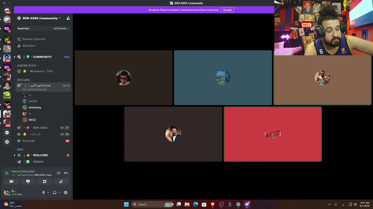Open voice connection quality signal icon
Viewport: 373px width, 209px height.
(x=7, y=173)
